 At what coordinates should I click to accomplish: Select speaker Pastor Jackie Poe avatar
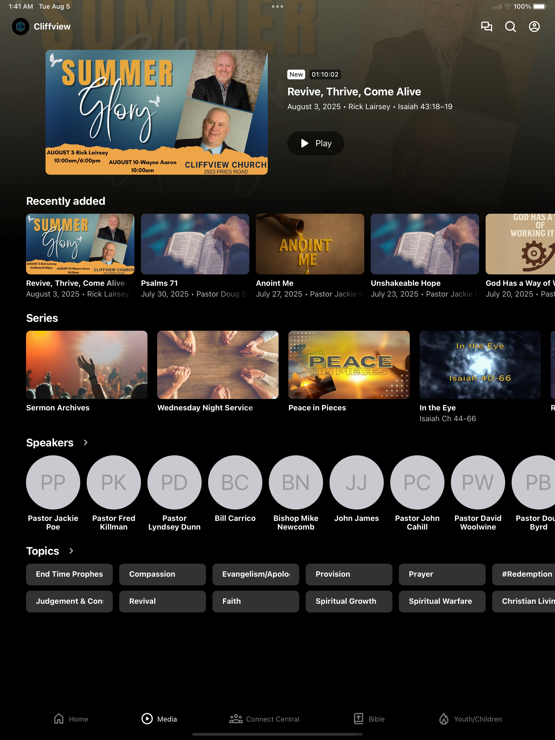click(53, 482)
